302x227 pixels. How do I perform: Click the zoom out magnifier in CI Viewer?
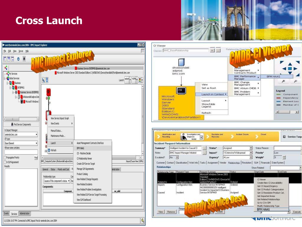[x=296, y=81]
